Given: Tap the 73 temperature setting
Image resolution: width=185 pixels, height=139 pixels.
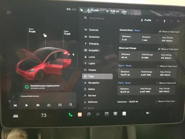Looking at the screenshot, I should tap(44, 115).
